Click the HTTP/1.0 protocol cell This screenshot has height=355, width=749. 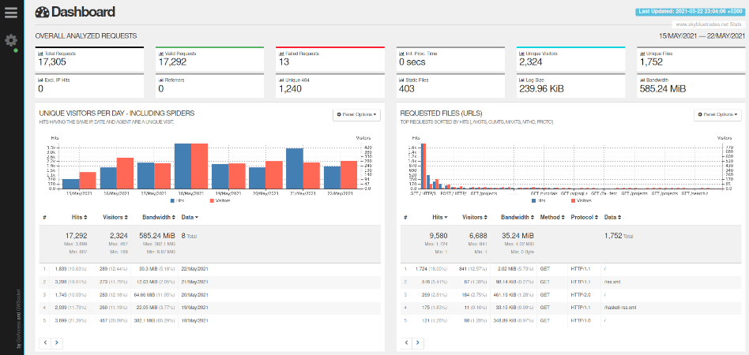click(x=580, y=320)
